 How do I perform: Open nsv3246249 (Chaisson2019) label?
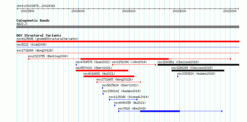tap(192, 68)
